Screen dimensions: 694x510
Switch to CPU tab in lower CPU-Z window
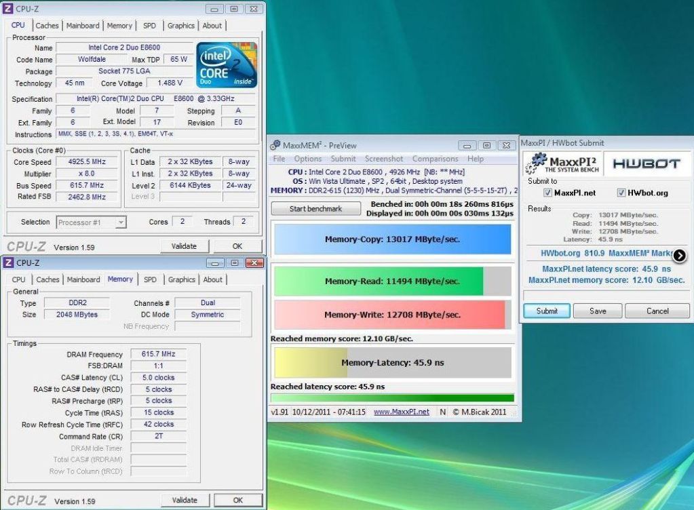[18, 279]
